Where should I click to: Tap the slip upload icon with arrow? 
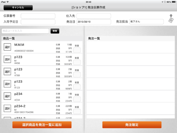pos(171,19)
